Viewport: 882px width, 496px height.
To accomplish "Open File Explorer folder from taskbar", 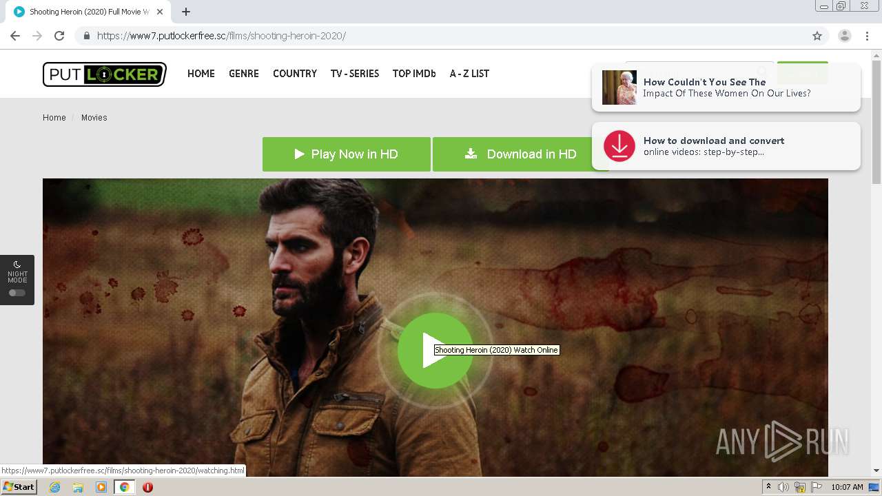I will click(x=78, y=487).
